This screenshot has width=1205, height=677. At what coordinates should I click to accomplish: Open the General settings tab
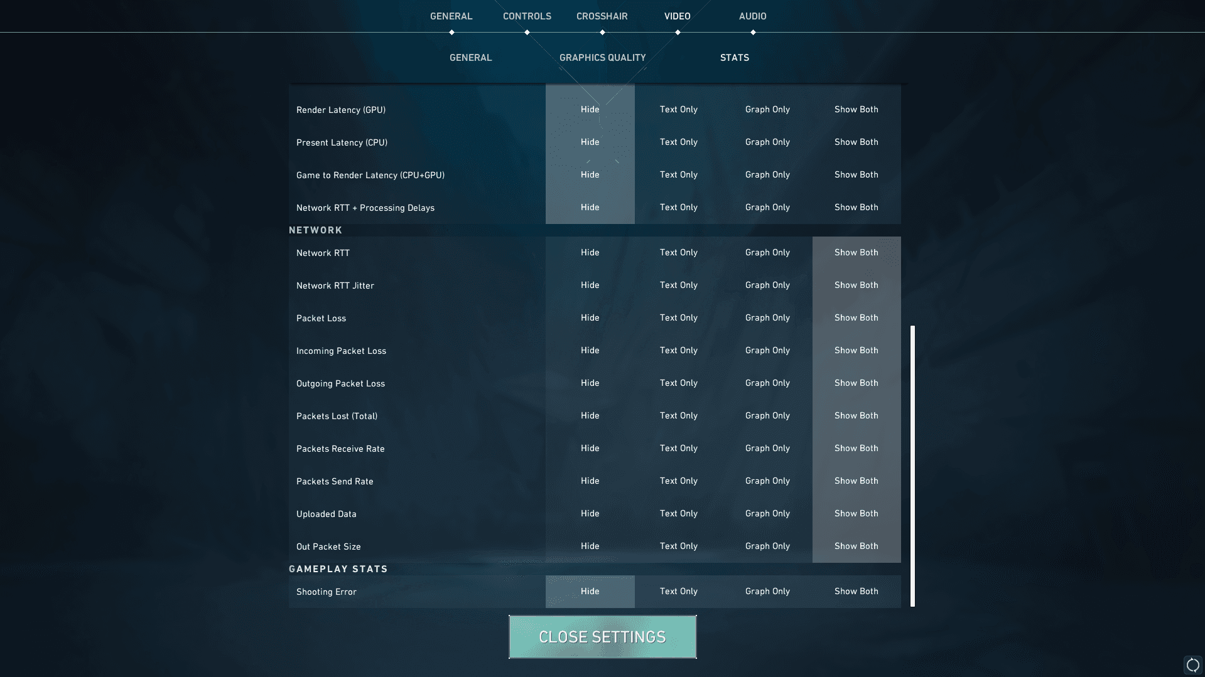451,16
